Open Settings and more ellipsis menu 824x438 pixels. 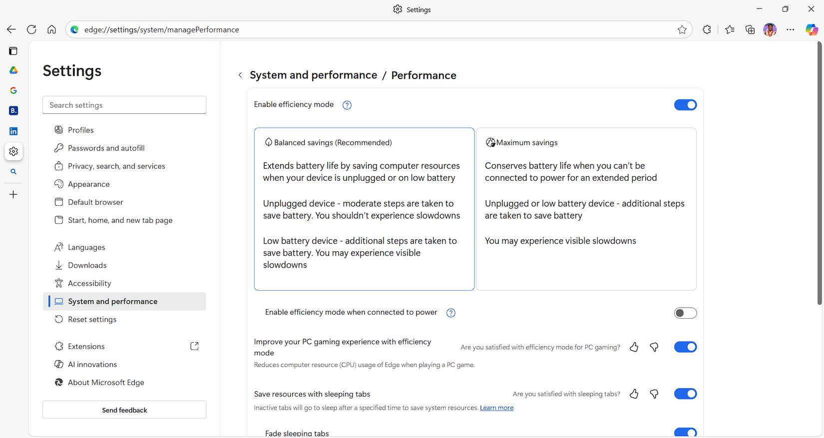coord(790,29)
